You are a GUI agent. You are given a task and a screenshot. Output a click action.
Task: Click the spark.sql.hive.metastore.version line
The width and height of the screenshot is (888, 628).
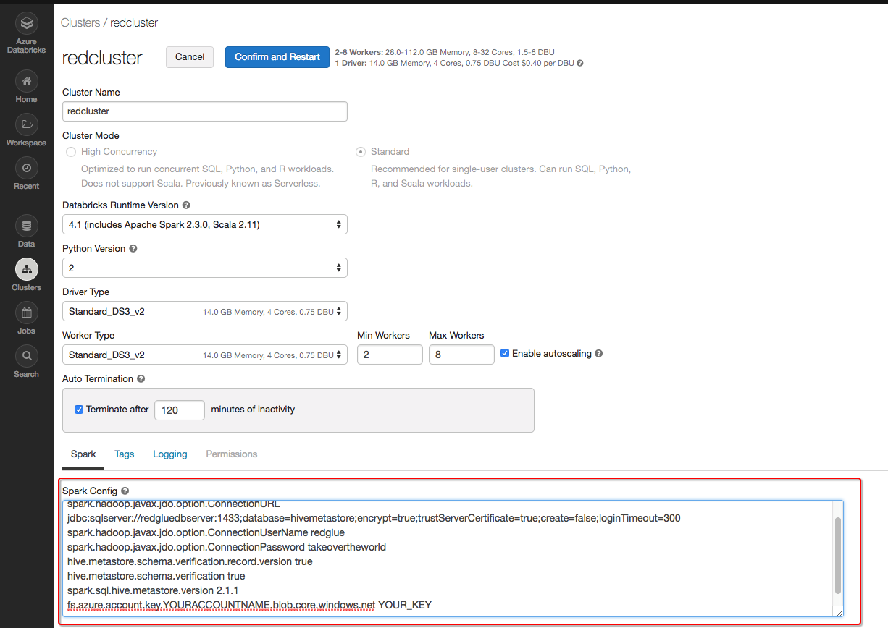click(153, 590)
